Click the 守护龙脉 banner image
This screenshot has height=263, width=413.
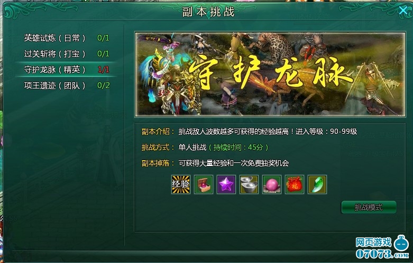(270, 74)
